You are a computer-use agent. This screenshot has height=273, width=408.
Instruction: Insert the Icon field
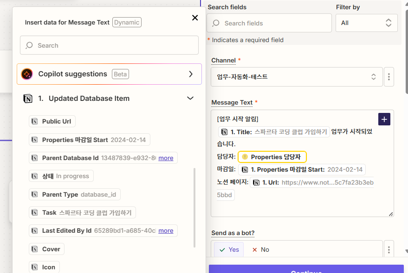click(44, 267)
